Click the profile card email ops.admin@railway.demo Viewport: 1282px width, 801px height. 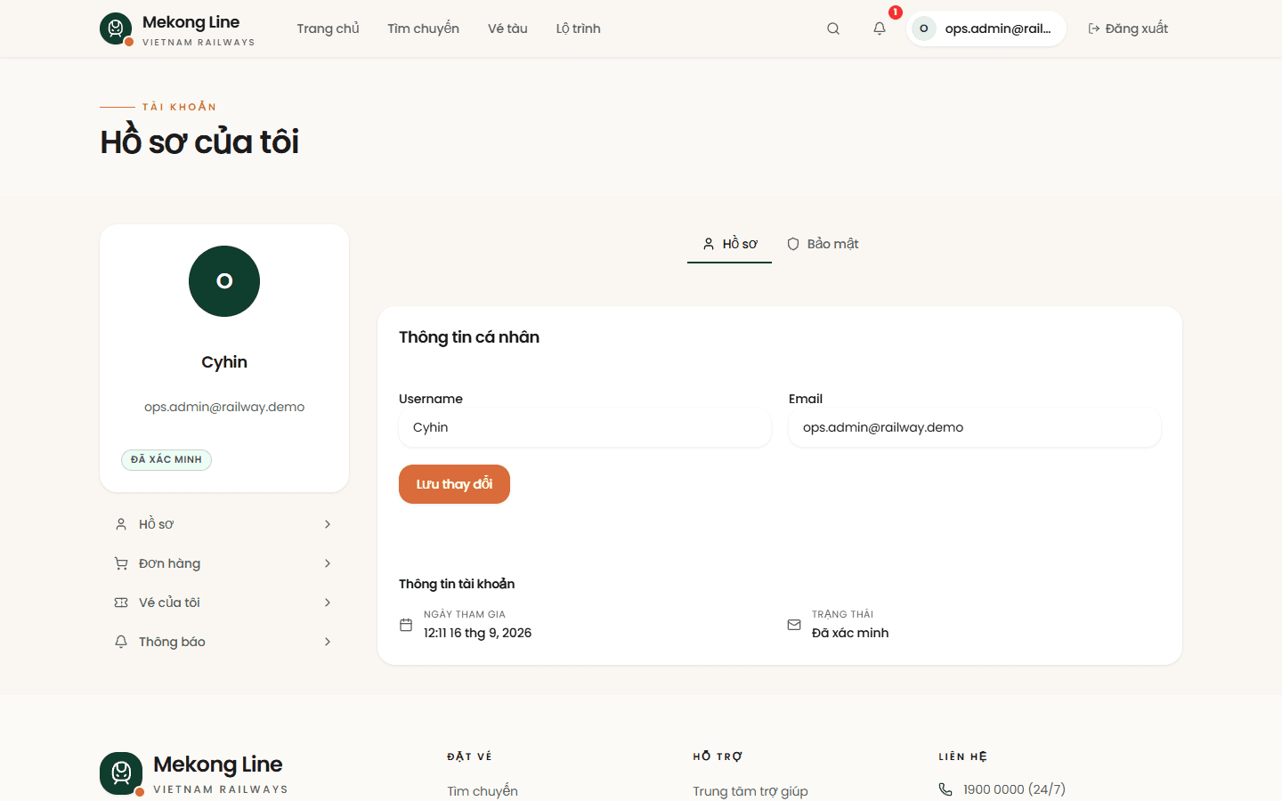[224, 407]
